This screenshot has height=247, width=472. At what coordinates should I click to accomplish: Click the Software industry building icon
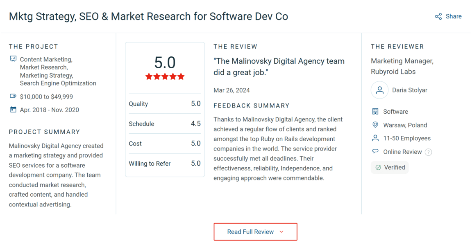point(375,112)
